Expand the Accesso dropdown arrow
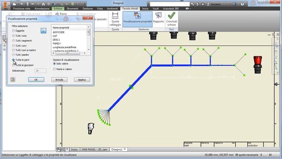The width and height of the screenshot is (282, 159). [230, 4]
